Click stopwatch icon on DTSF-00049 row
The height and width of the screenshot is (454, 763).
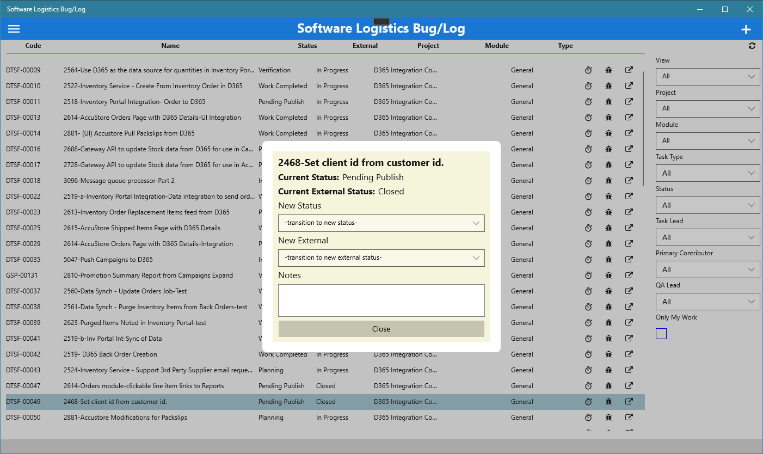click(x=588, y=402)
